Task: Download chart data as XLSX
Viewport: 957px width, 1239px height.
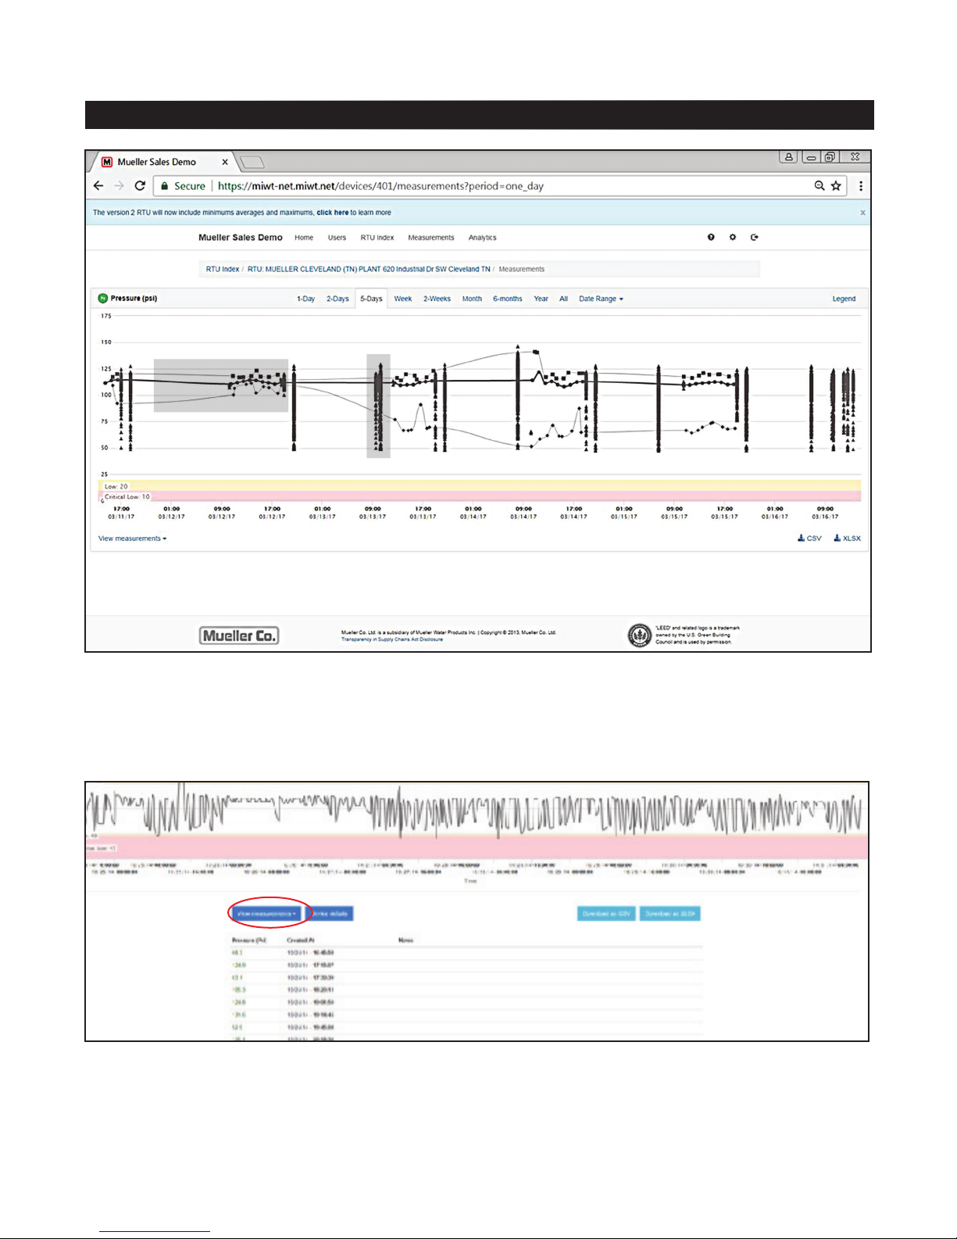Action: (848, 539)
